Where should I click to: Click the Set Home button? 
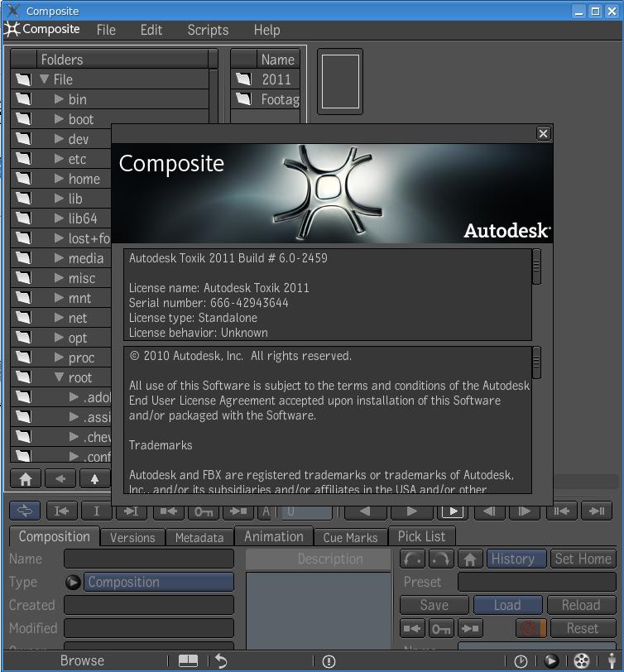583,559
